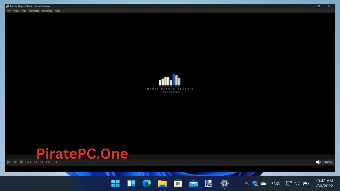Click the network icon in system tray
340x191 pixels.
(289, 183)
